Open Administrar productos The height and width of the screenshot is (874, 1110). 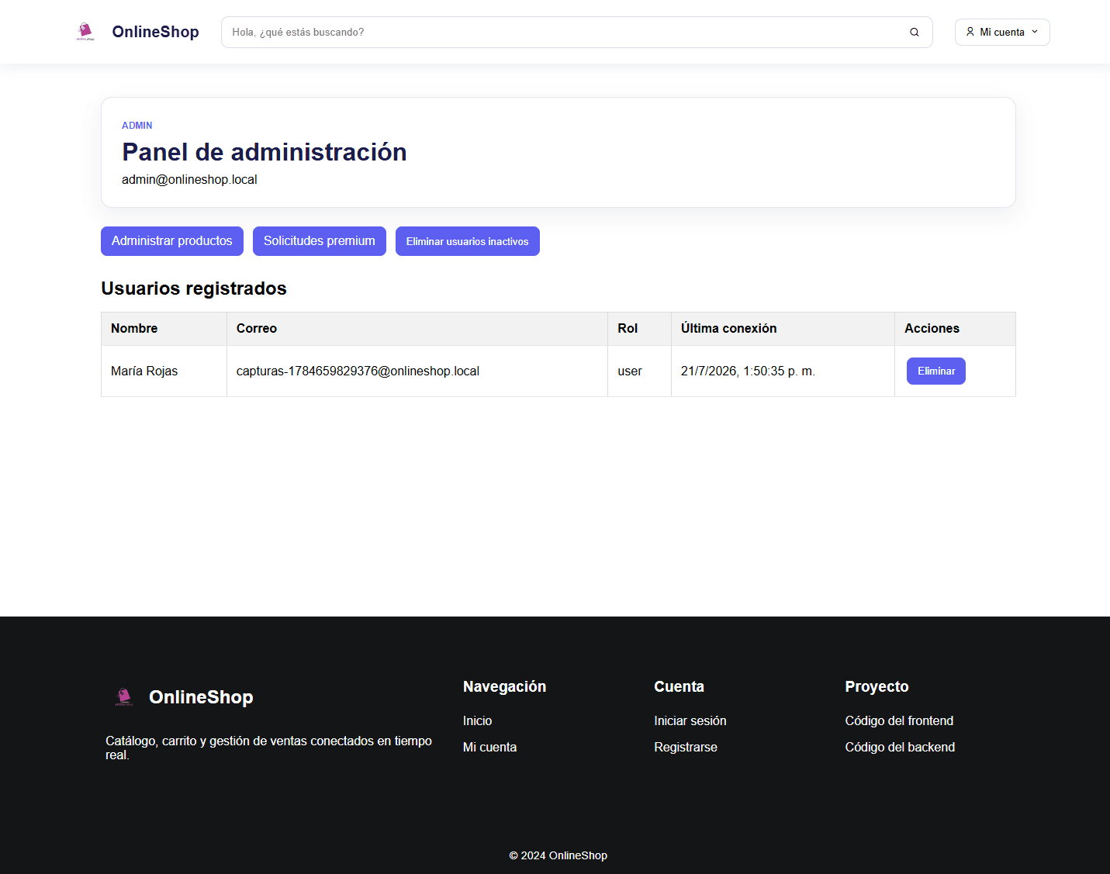click(172, 241)
